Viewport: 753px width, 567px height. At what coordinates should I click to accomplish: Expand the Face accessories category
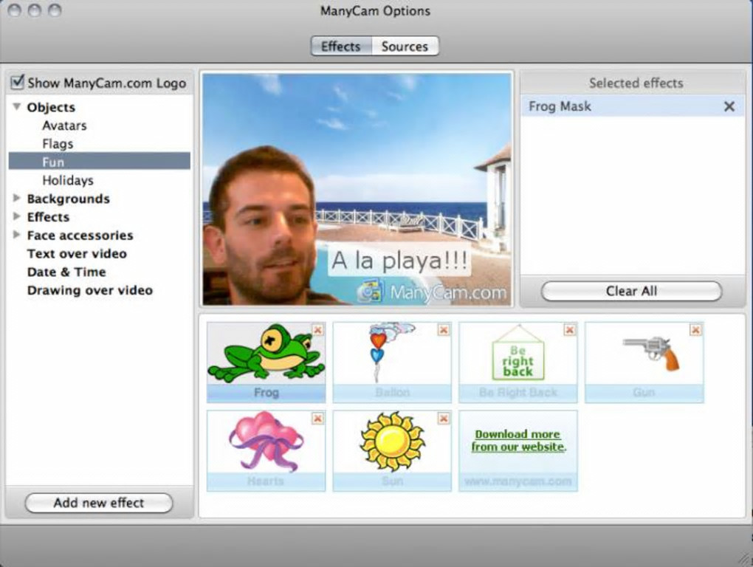pos(17,234)
